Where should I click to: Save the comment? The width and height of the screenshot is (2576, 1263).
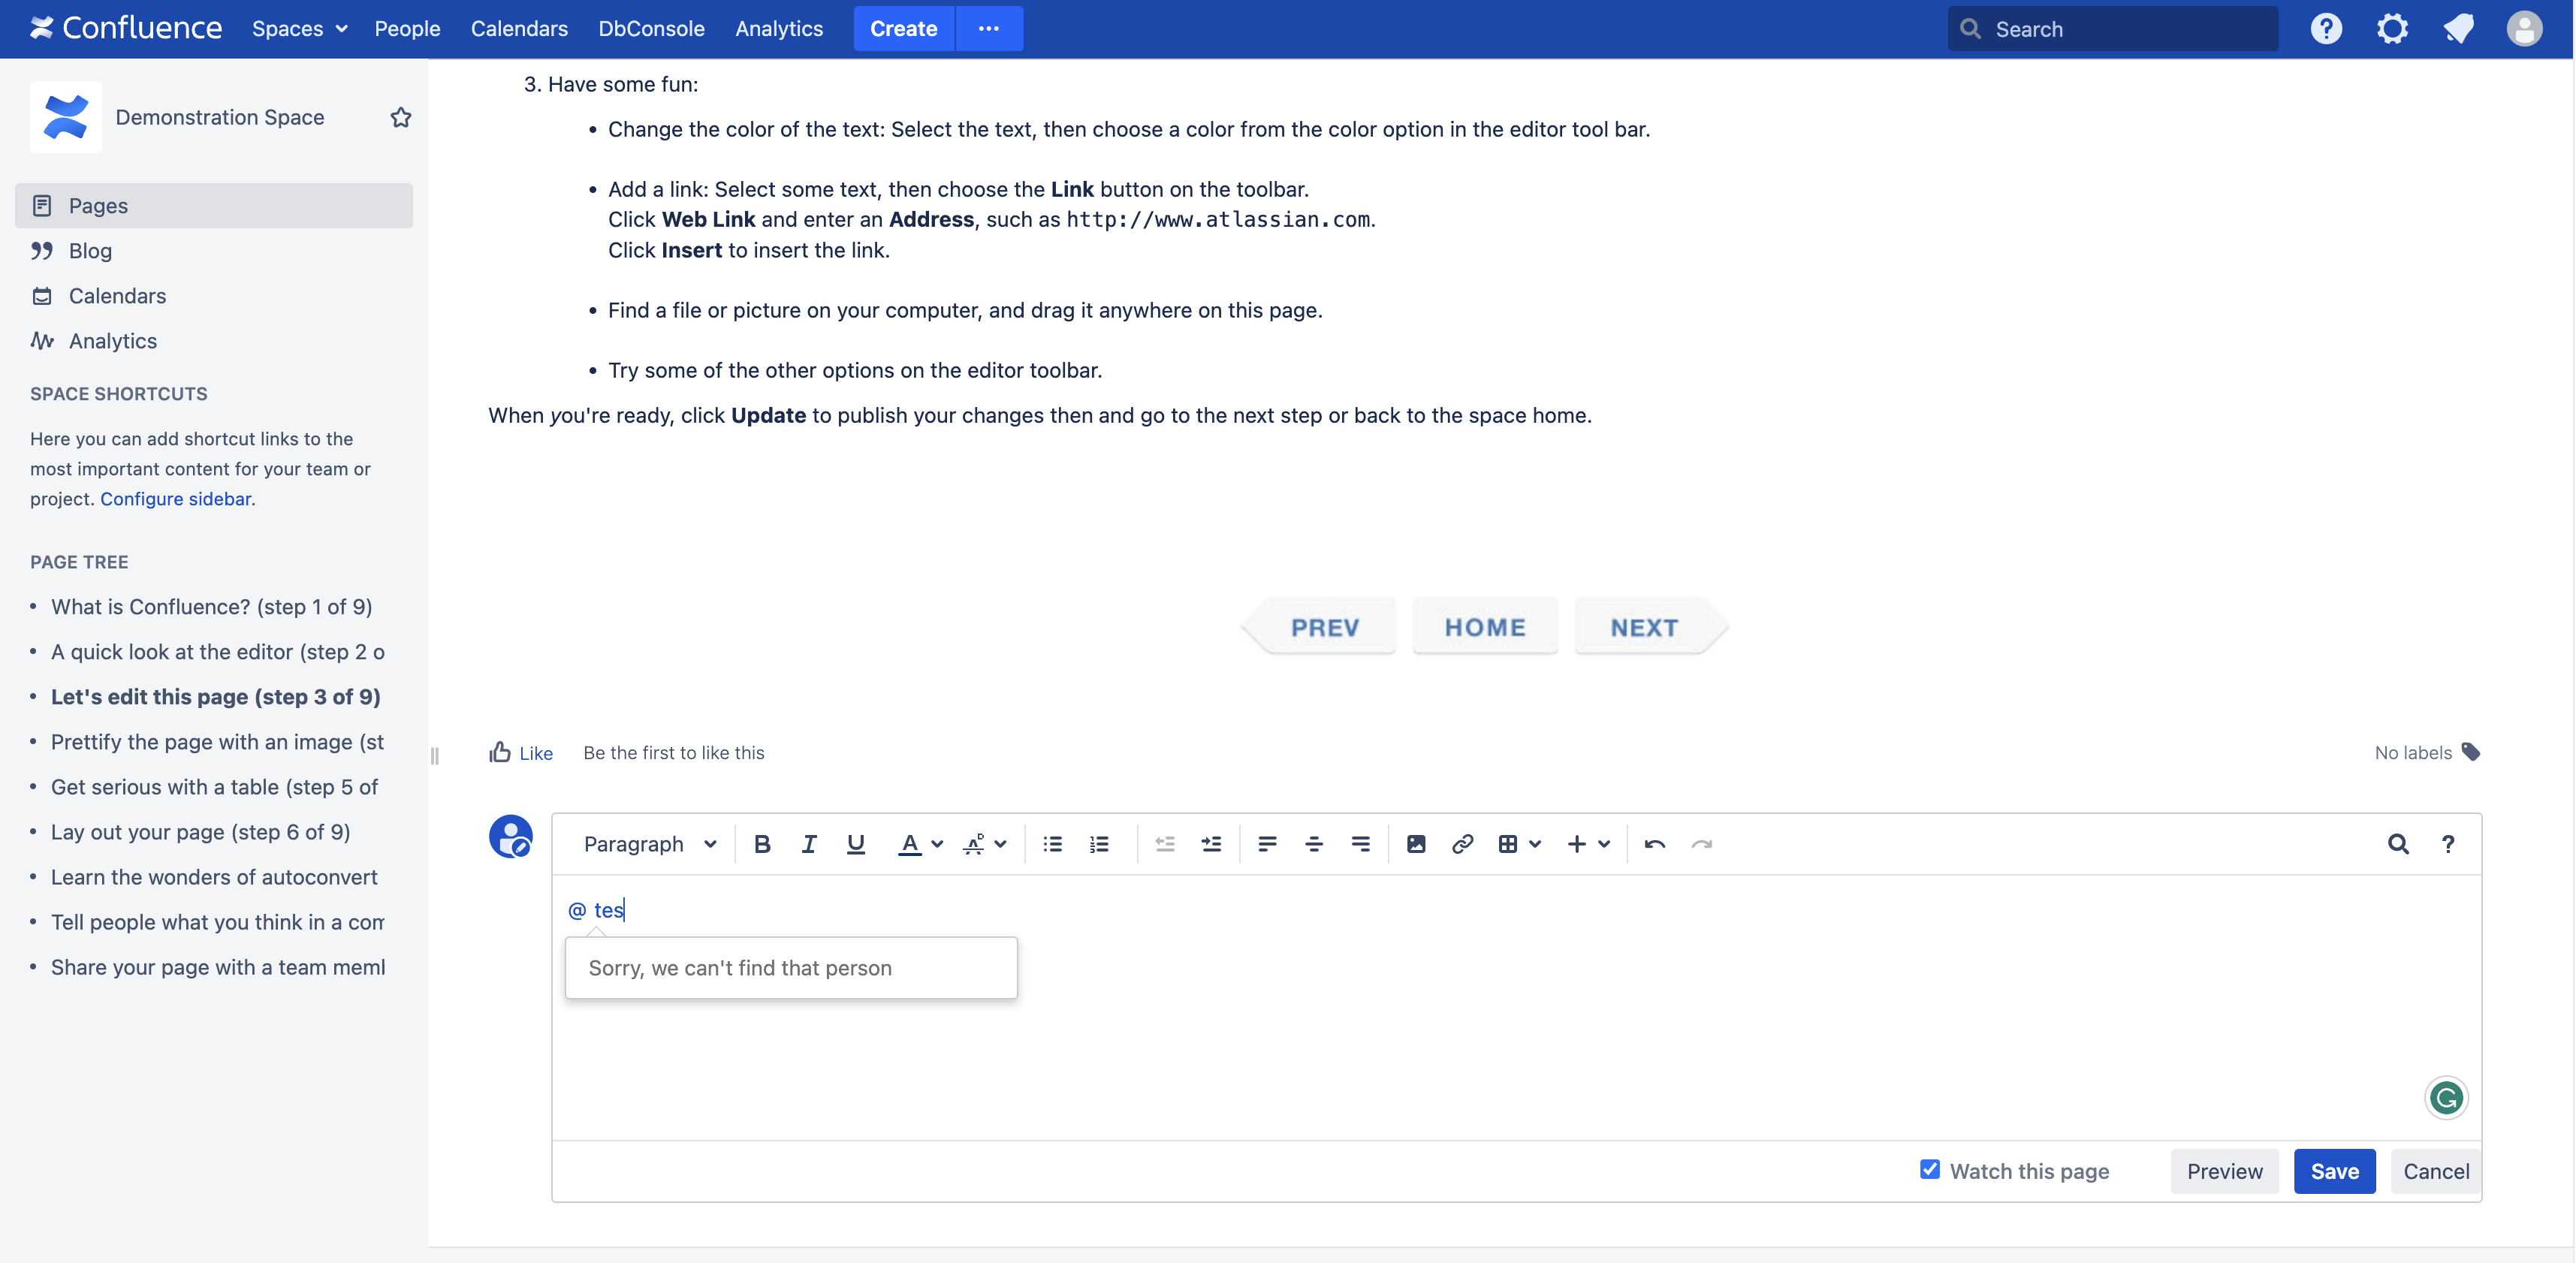pos(2333,1171)
